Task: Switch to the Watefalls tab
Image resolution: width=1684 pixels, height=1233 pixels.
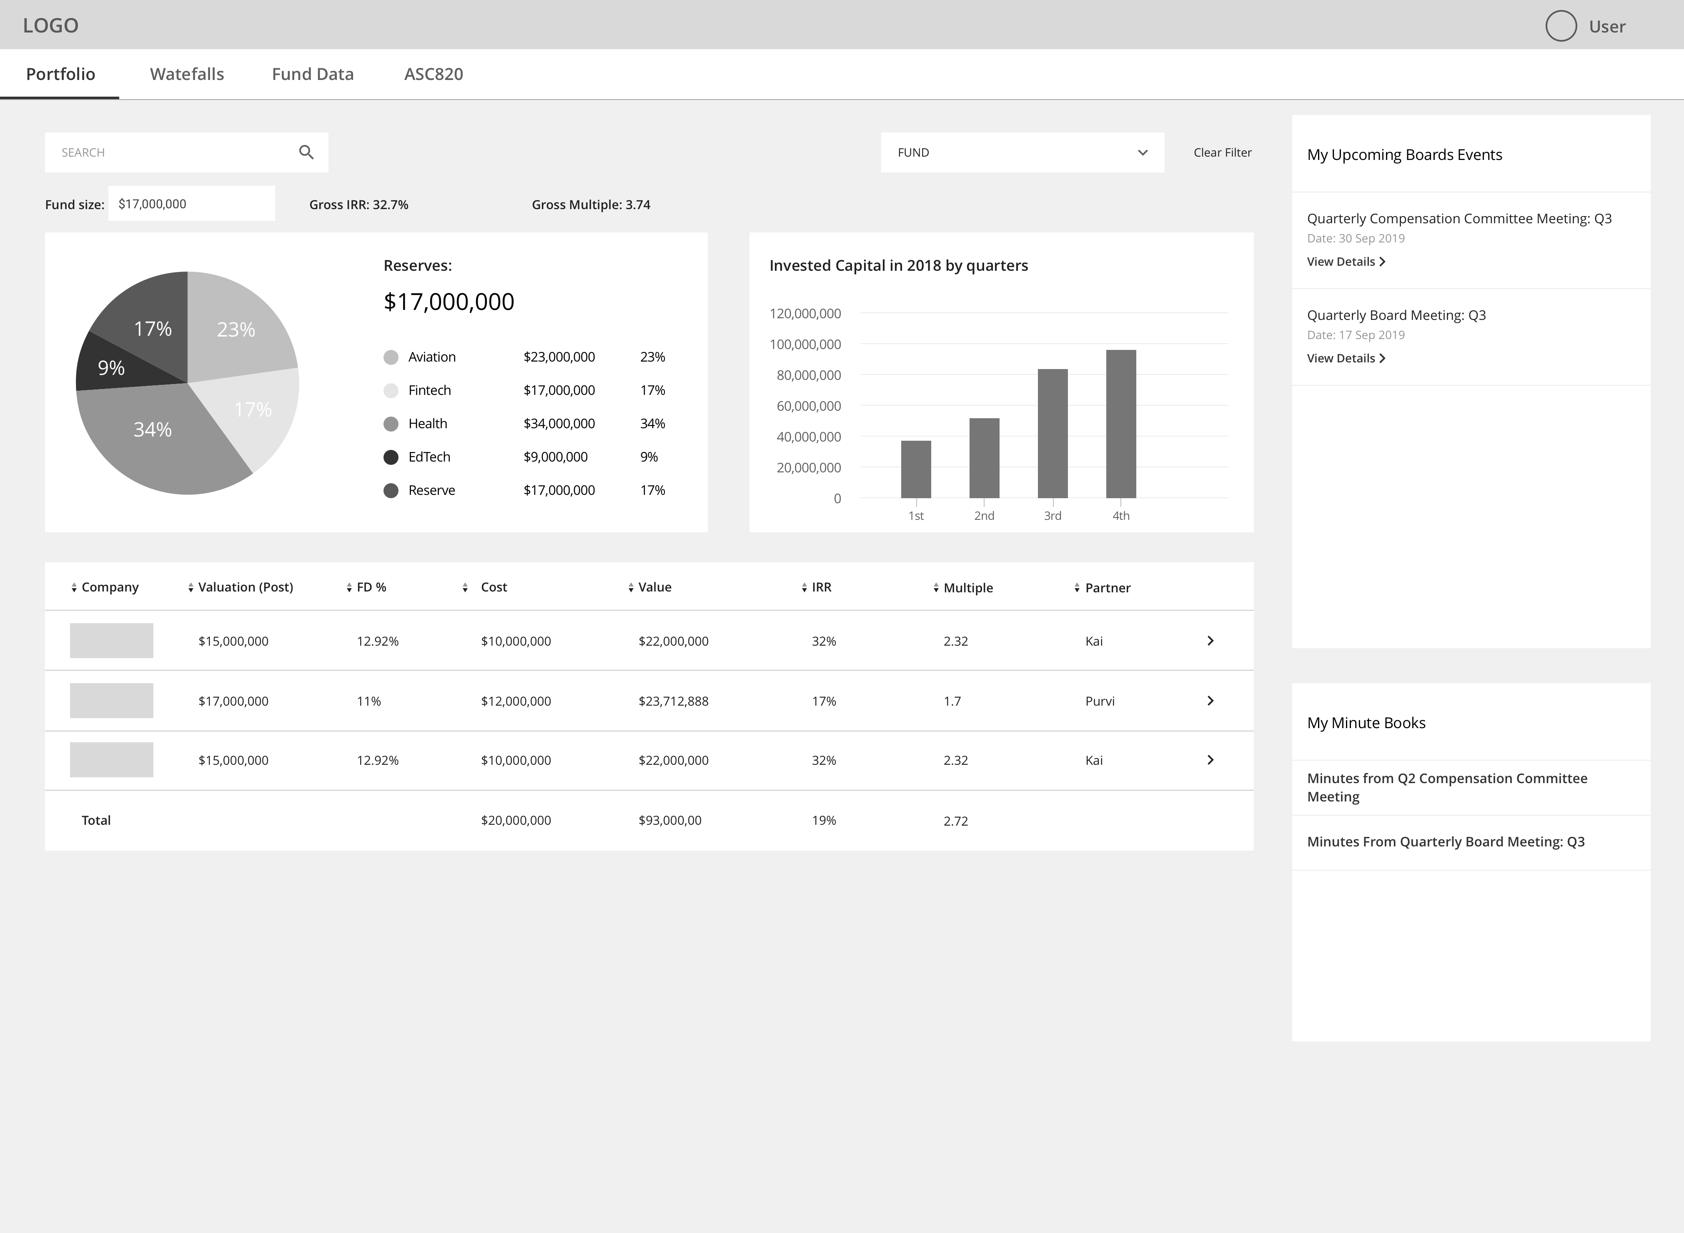Action: (187, 74)
